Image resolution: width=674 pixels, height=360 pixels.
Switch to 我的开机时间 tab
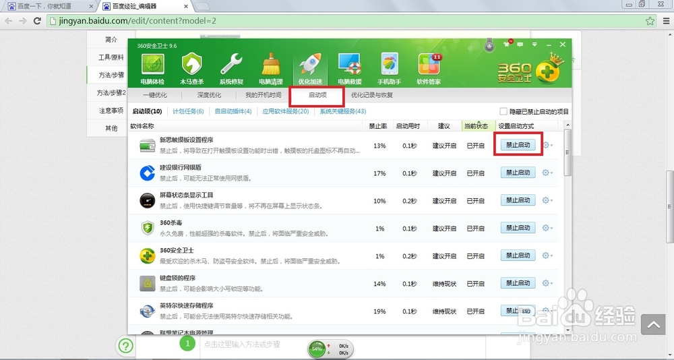[263, 95]
